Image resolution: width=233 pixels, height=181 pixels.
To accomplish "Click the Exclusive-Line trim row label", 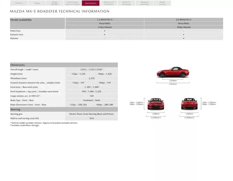I will 17,34.
